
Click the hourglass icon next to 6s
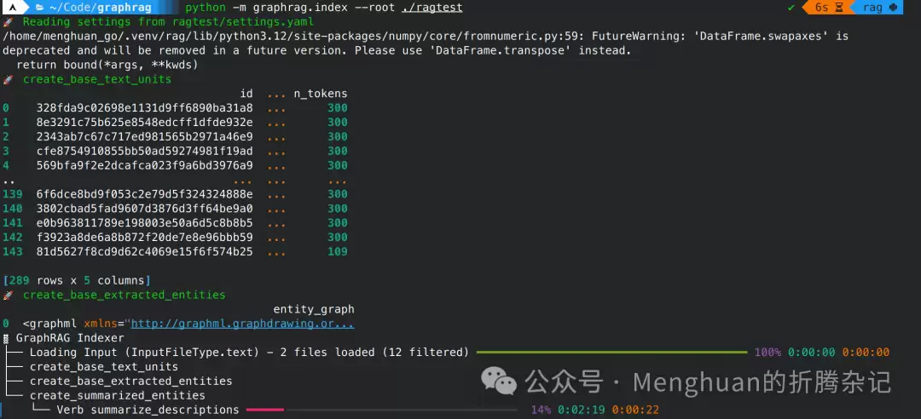pos(839,8)
